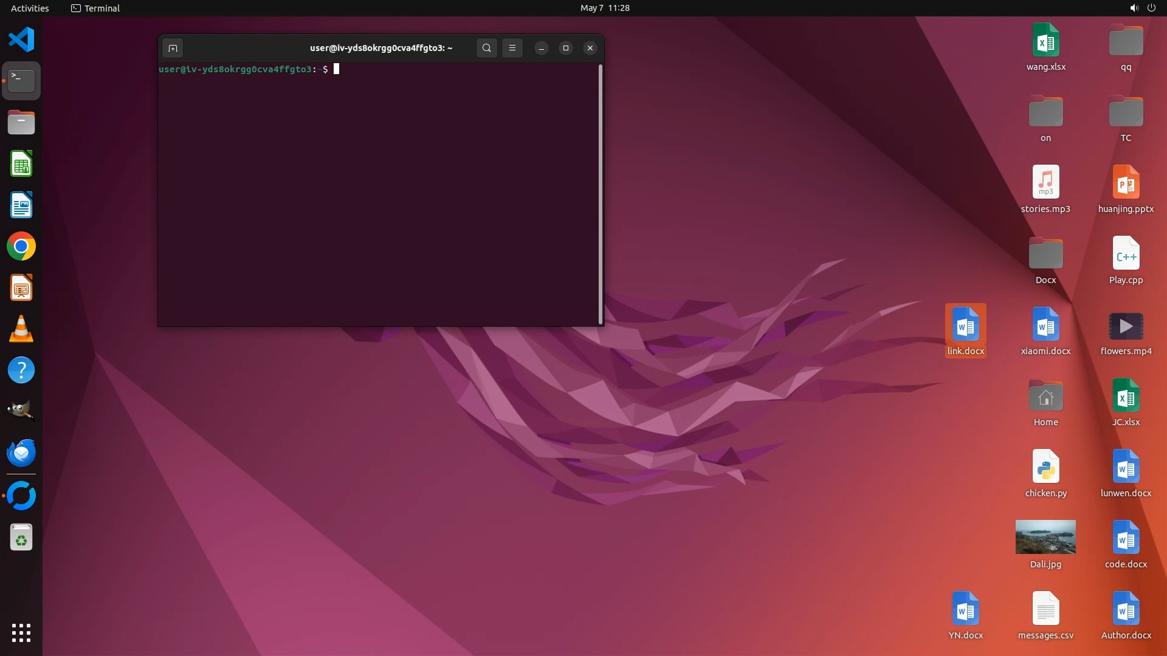Open Thunderbird mail from dock
Viewport: 1167px width, 656px height.
point(21,453)
